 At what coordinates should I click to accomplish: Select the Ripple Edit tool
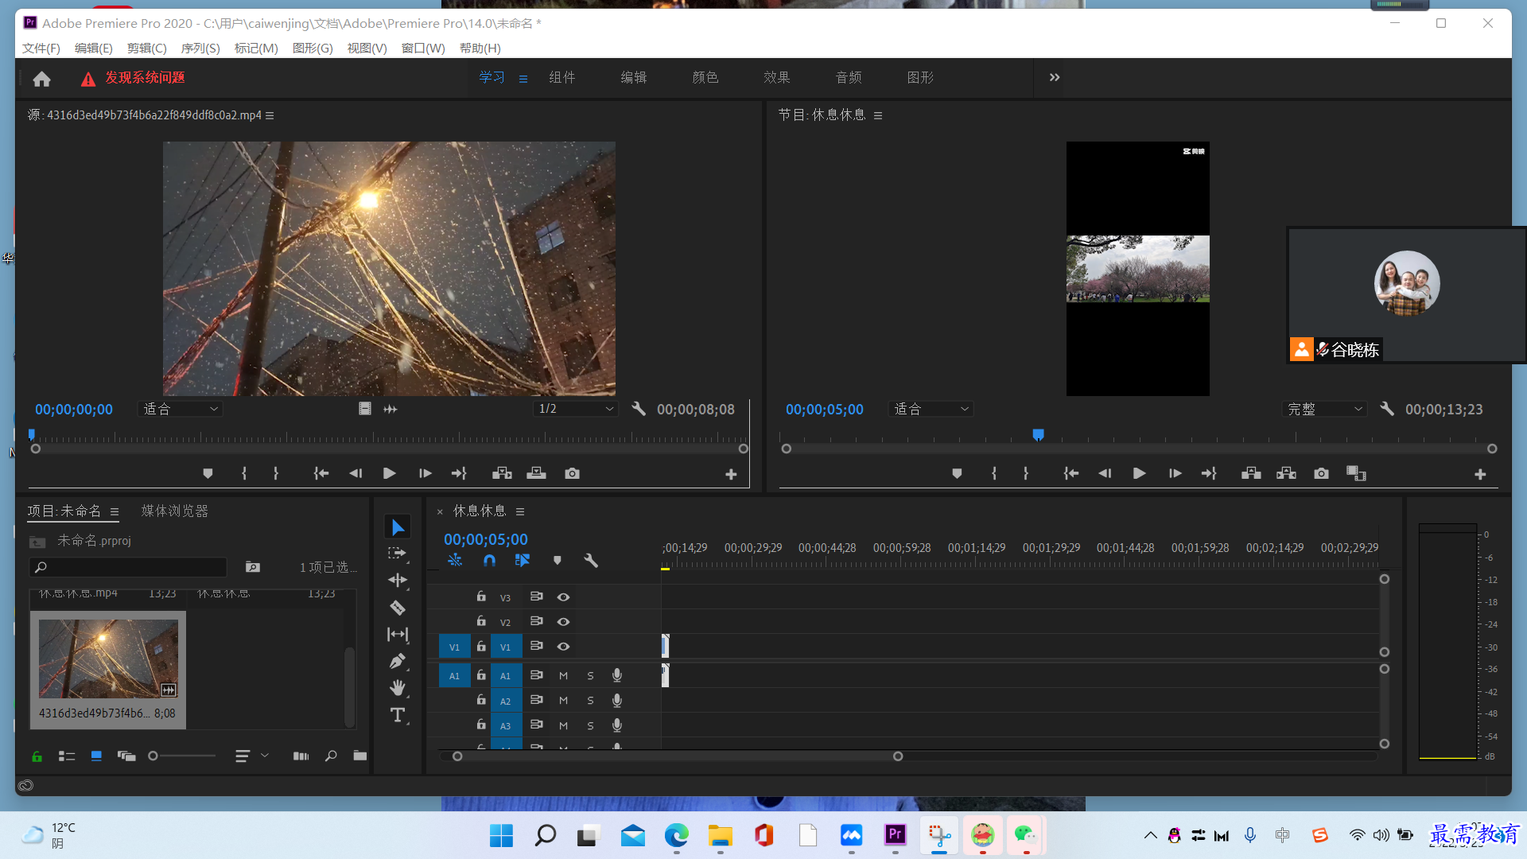click(x=398, y=580)
